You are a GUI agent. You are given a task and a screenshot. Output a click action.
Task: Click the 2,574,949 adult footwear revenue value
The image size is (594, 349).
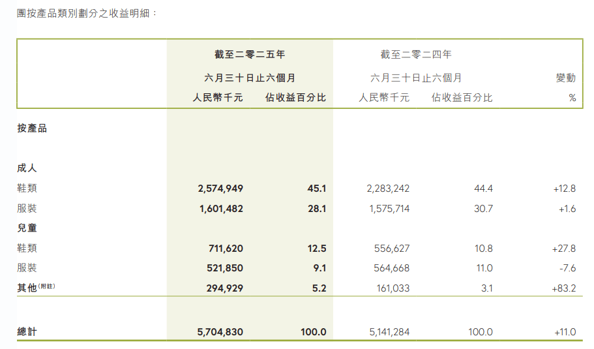point(220,189)
